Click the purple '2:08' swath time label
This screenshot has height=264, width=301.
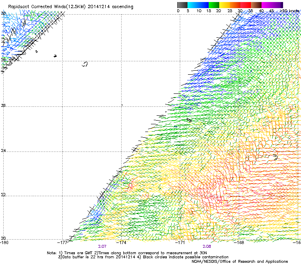(x=207, y=247)
